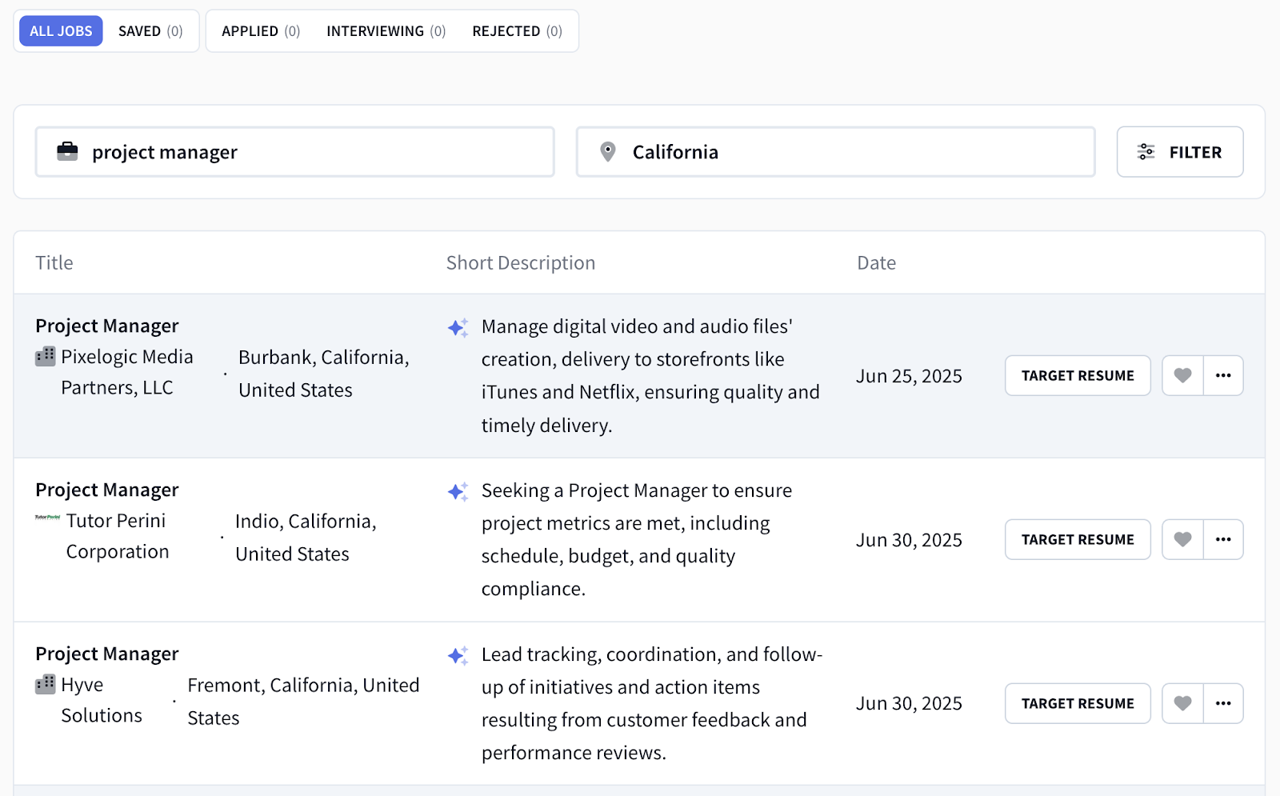Viewport: 1280px width, 796px height.
Task: Open more options for Pixelogic Media job
Action: pos(1223,375)
